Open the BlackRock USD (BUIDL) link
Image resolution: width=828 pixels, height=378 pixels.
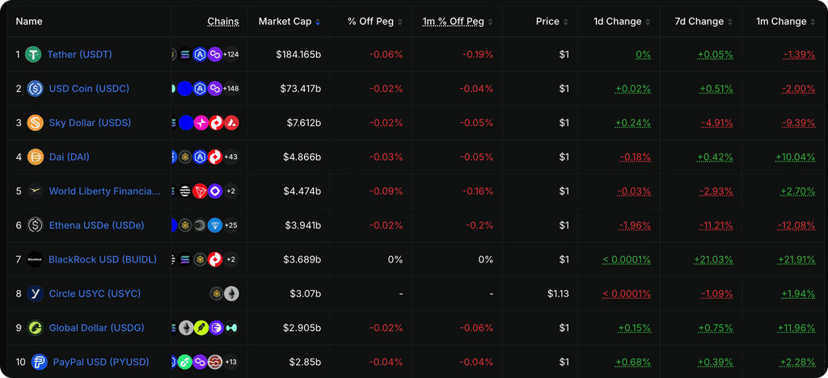click(103, 259)
